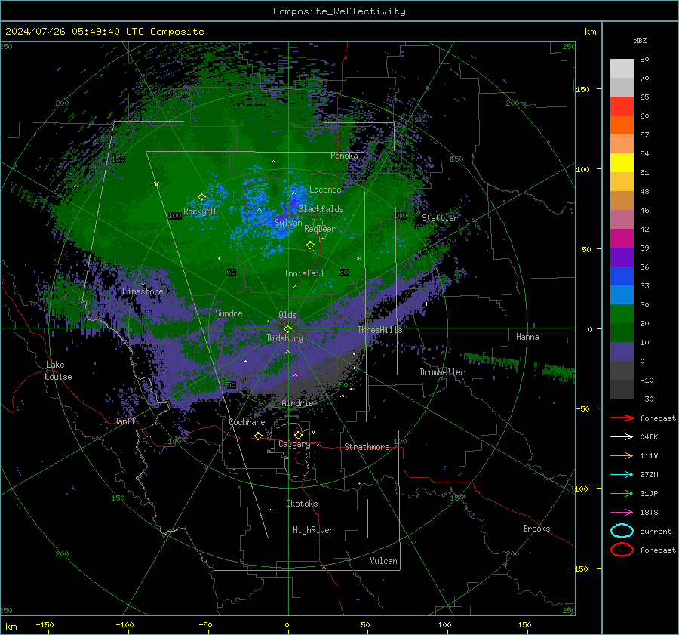679x635 pixels.
Task: Click the yellow diamond marker above Calgary
Action: pyautogui.click(x=298, y=435)
